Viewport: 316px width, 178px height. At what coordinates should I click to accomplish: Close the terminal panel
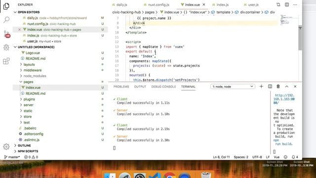pos(295,87)
